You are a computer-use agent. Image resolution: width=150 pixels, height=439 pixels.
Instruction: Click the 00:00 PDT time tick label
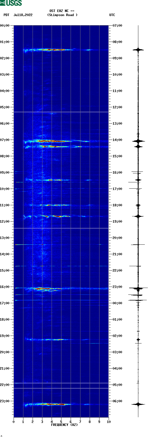(x=5, y=26)
